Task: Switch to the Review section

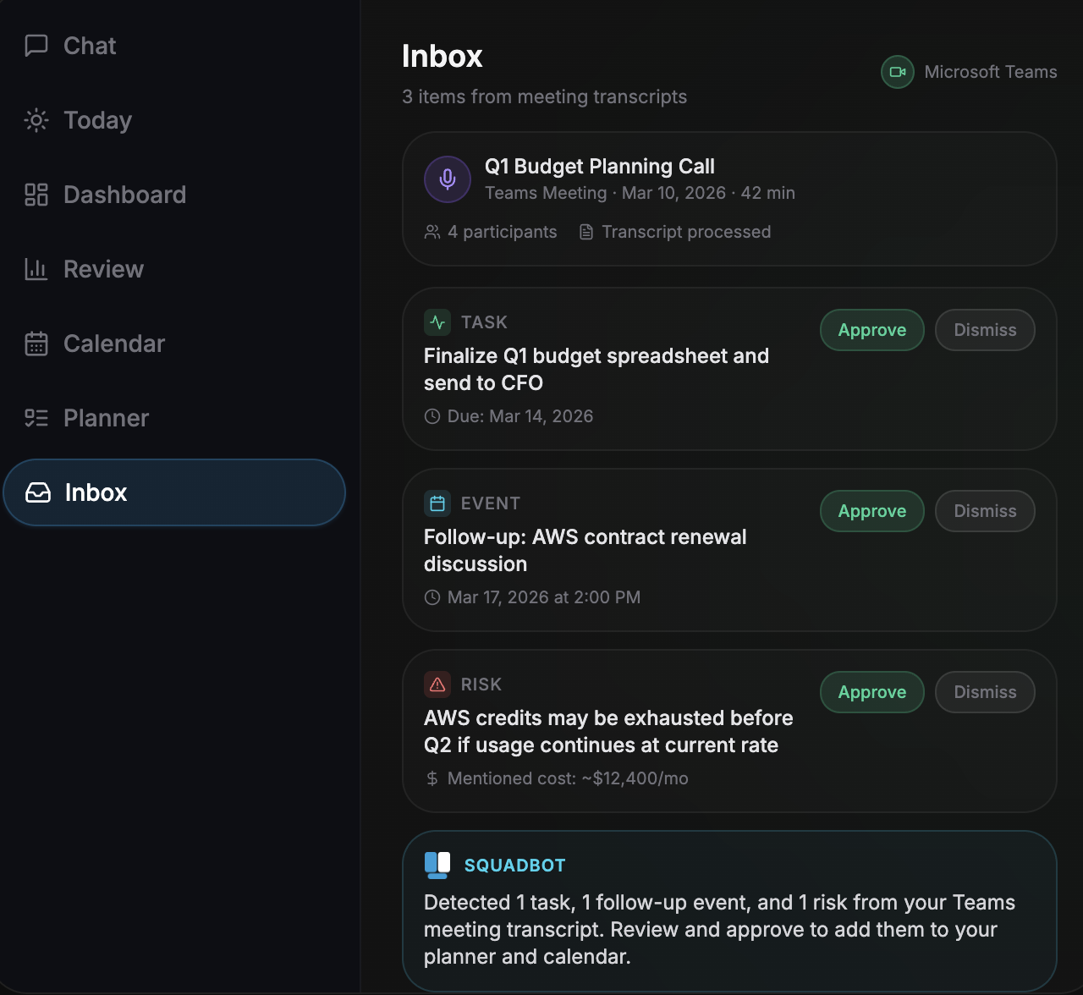Action: (x=103, y=269)
